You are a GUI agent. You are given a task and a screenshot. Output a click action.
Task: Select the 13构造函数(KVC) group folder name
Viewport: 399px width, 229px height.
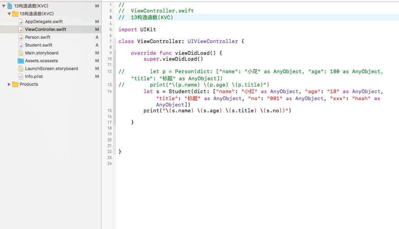[x=36, y=14]
